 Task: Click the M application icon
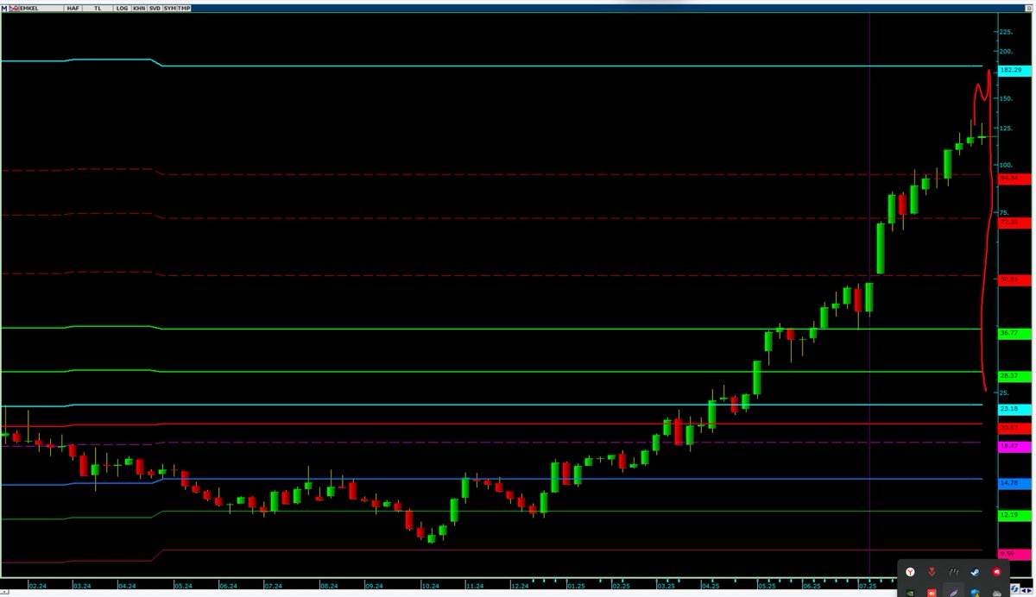click(x=4, y=9)
